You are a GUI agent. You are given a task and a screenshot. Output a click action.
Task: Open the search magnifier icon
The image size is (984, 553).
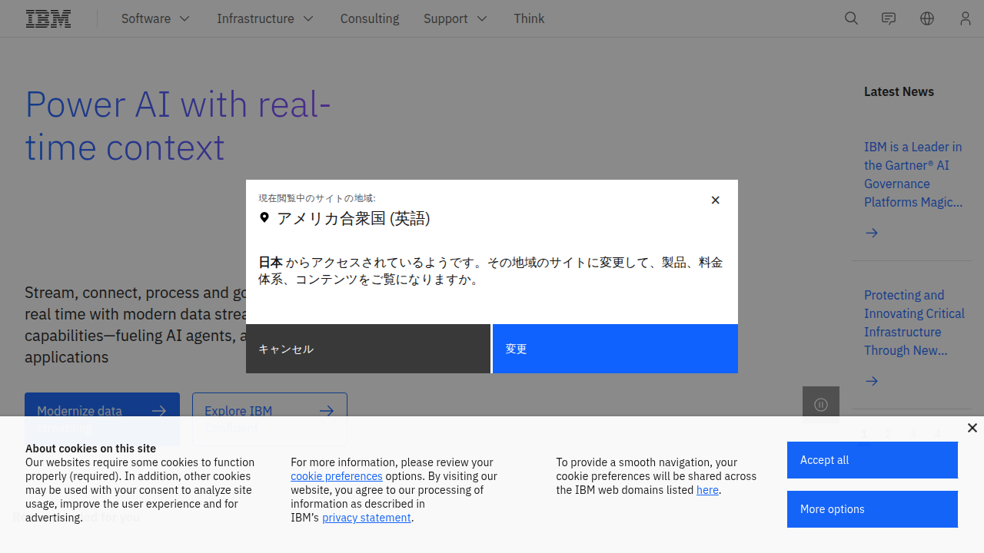coord(851,18)
